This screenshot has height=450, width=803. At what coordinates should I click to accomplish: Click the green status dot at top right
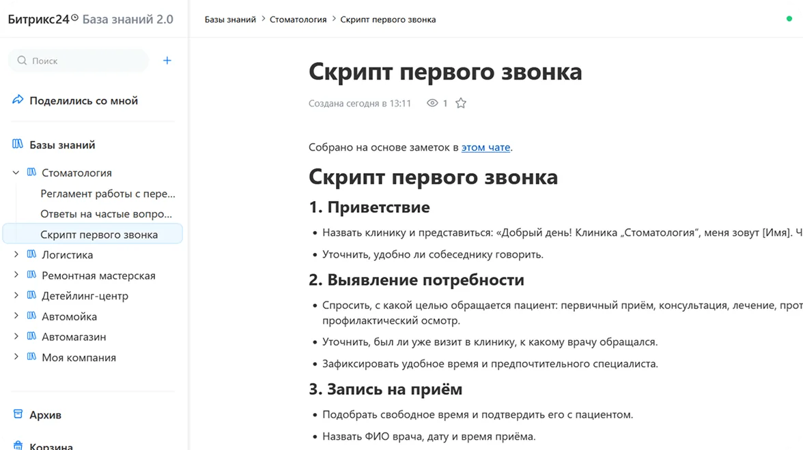789,19
